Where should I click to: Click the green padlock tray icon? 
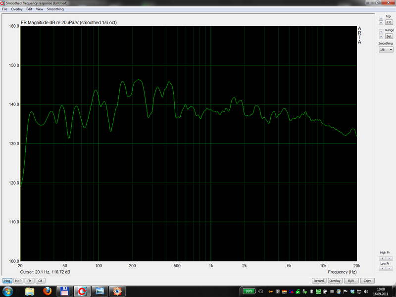[x=298, y=292]
